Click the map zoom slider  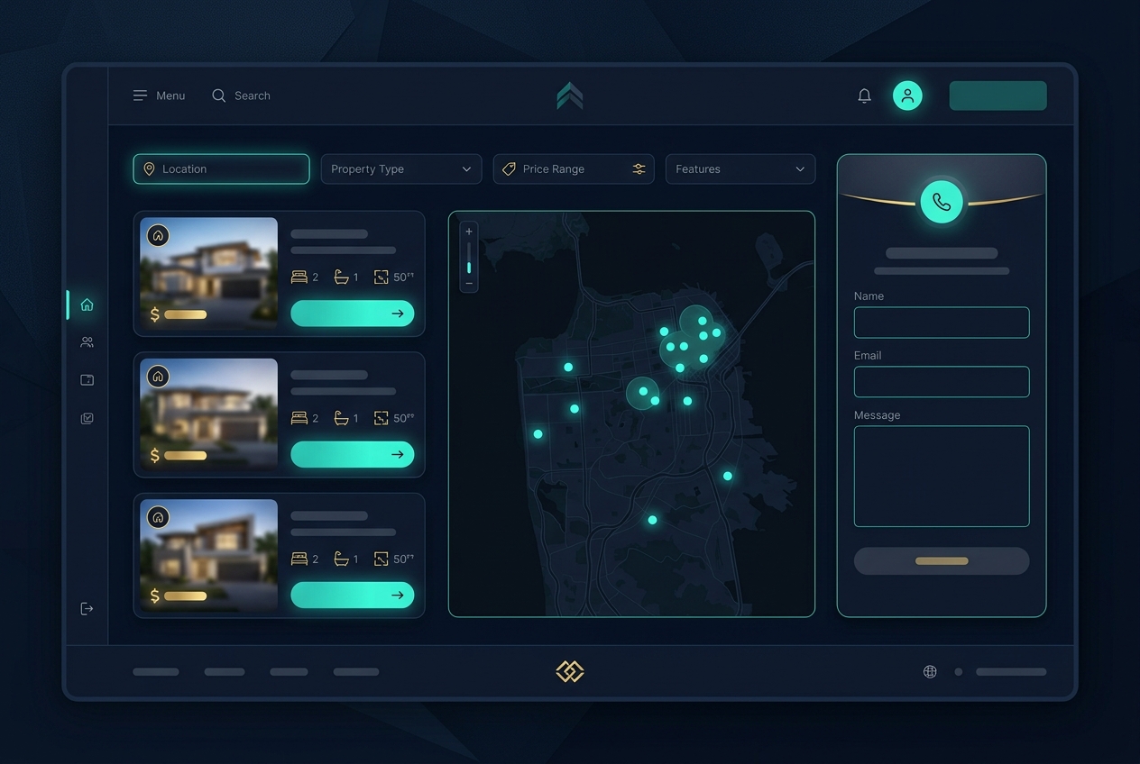coord(469,259)
